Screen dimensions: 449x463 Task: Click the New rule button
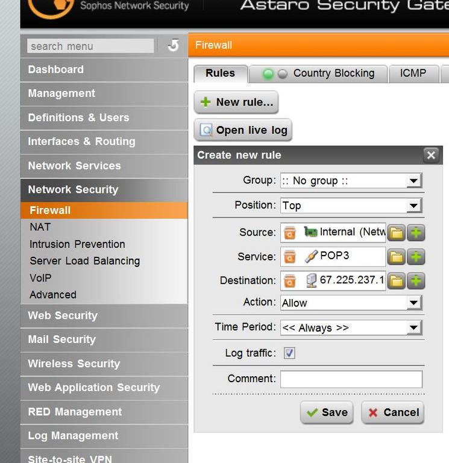point(236,102)
